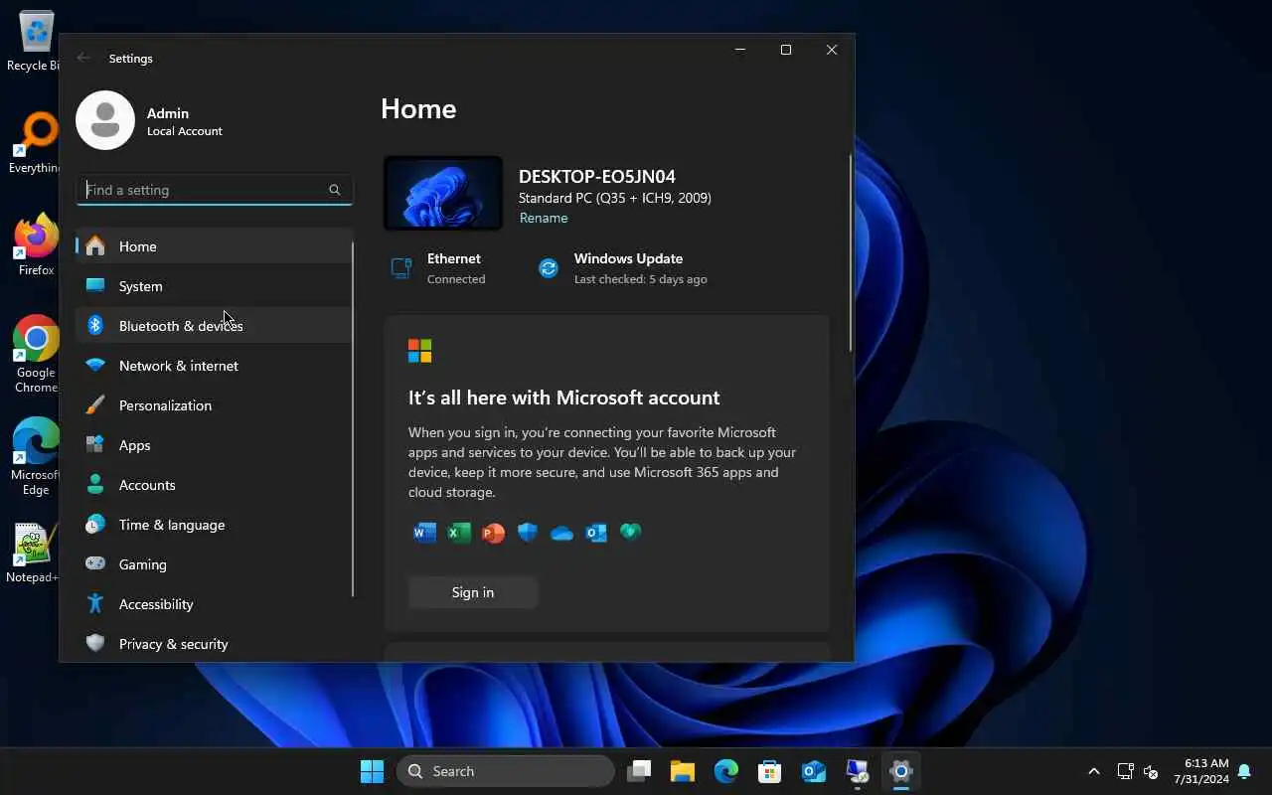1272x795 pixels.
Task: Click the Settings content scrollbar
Action: point(850,252)
